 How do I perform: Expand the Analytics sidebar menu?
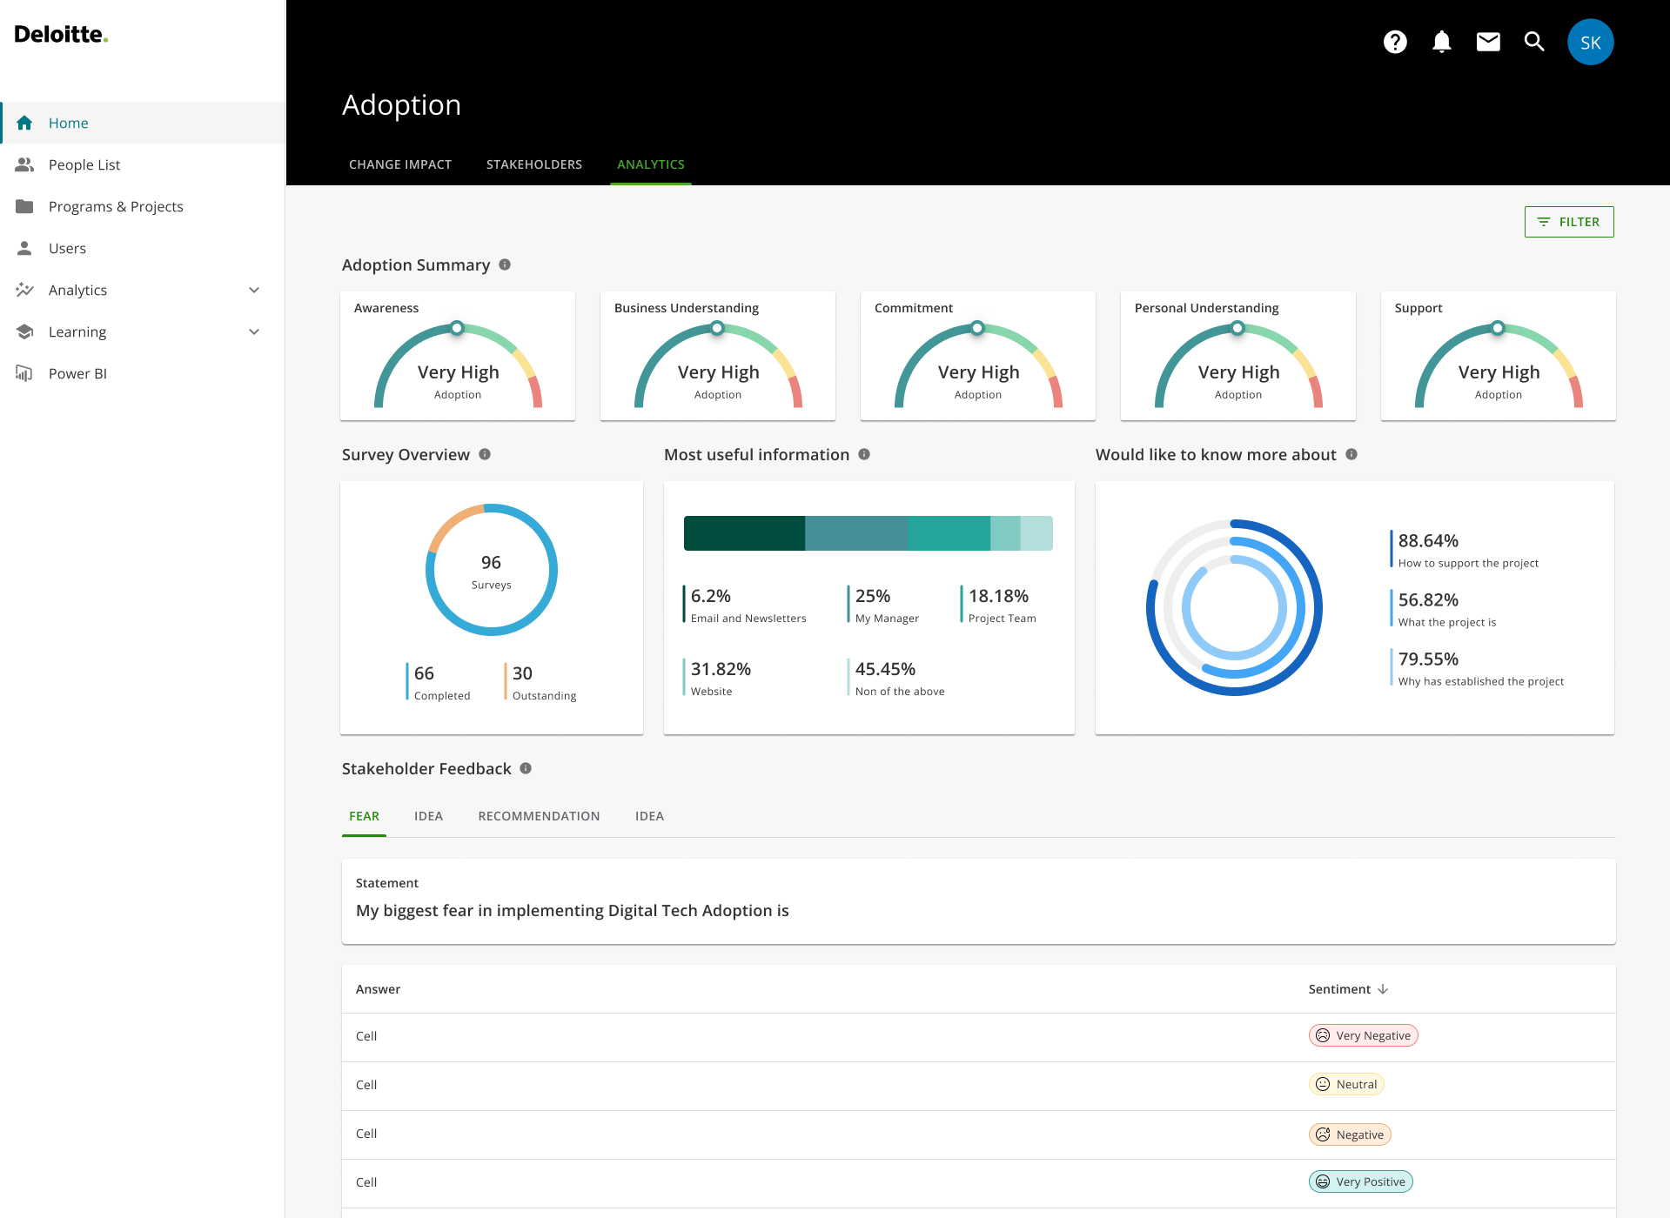click(254, 290)
